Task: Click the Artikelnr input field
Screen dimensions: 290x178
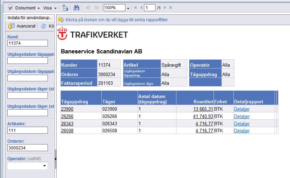Action: (x=28, y=130)
